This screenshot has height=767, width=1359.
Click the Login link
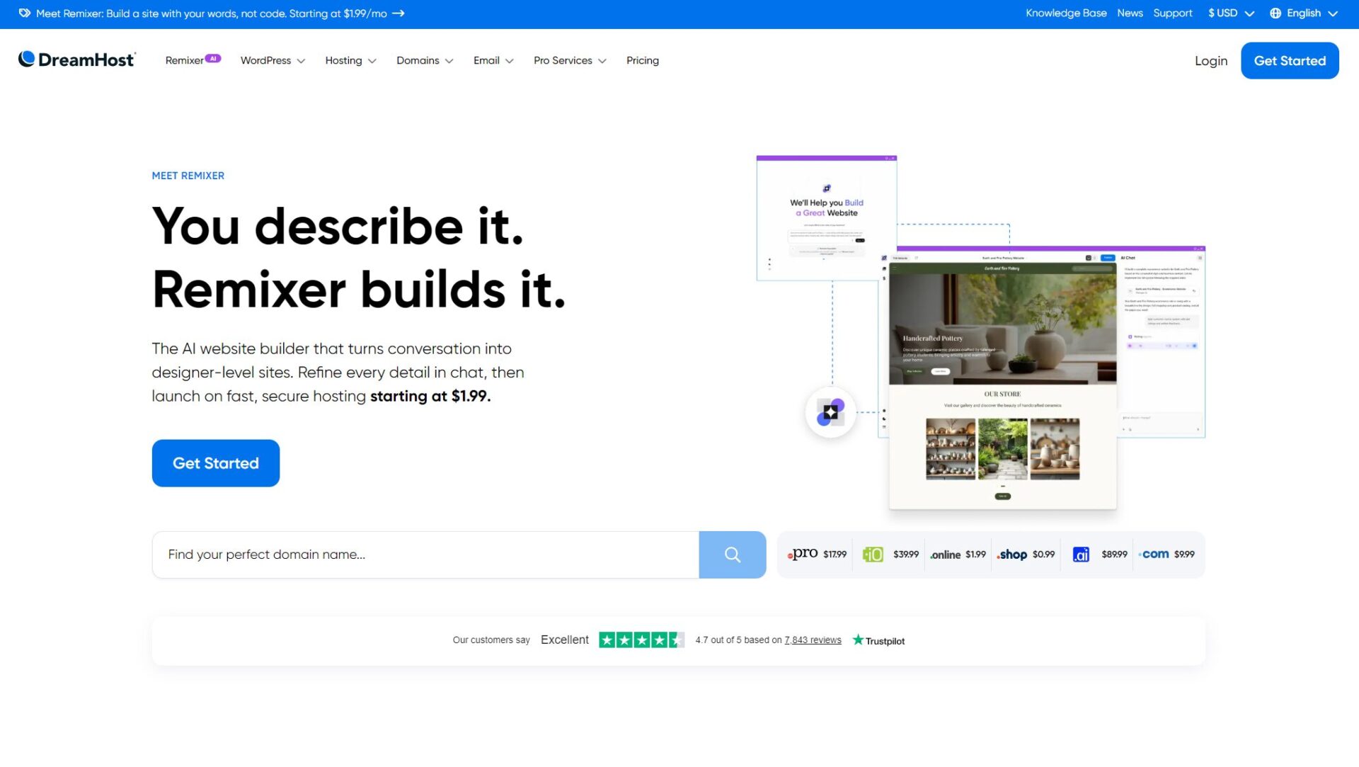pos(1210,61)
